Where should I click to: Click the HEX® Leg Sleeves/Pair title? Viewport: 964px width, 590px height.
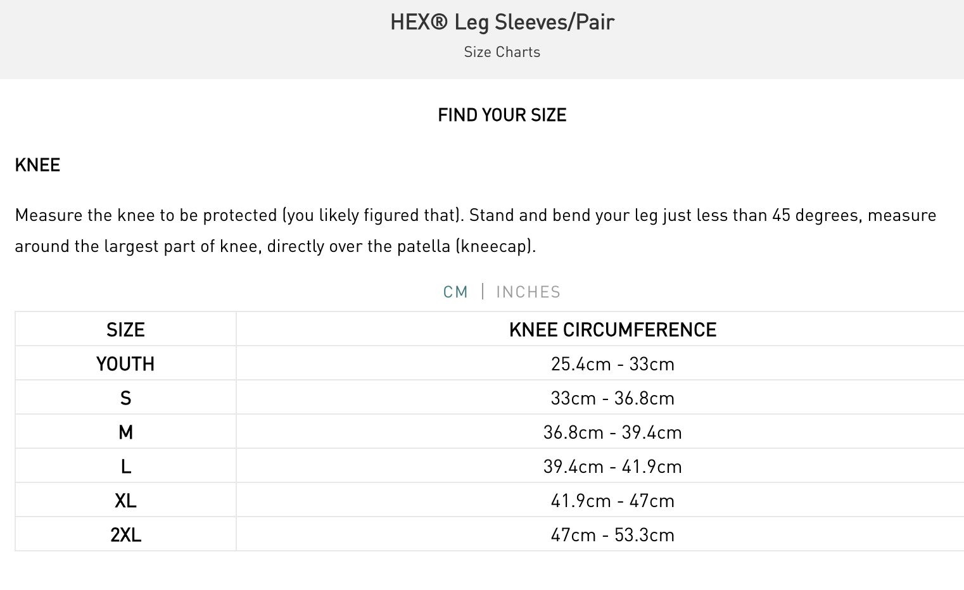click(502, 22)
